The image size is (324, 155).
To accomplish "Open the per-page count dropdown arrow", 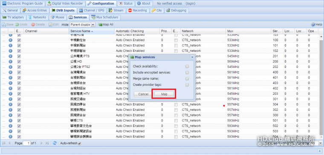I will pyautogui.click(x=321, y=143).
